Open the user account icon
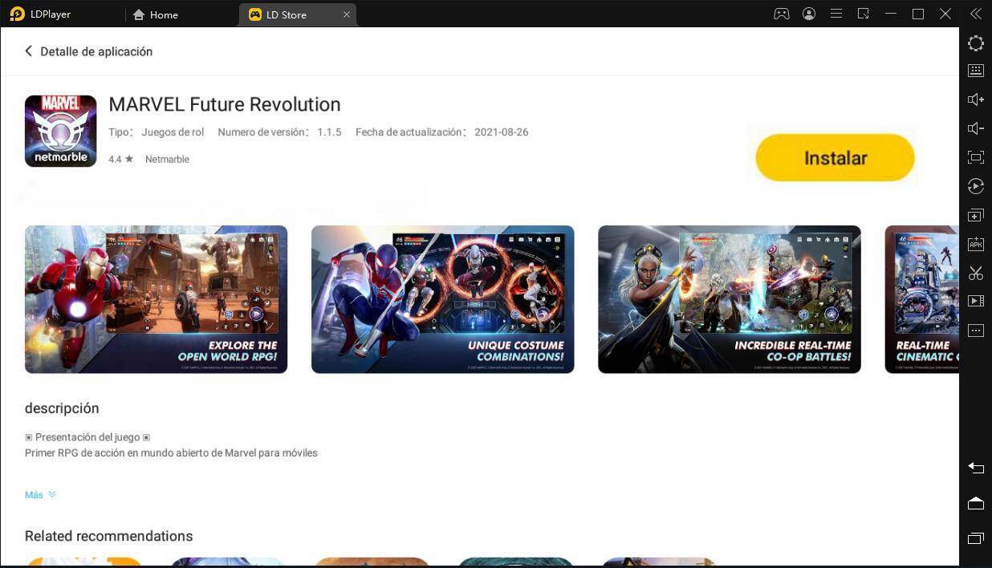 [x=809, y=14]
